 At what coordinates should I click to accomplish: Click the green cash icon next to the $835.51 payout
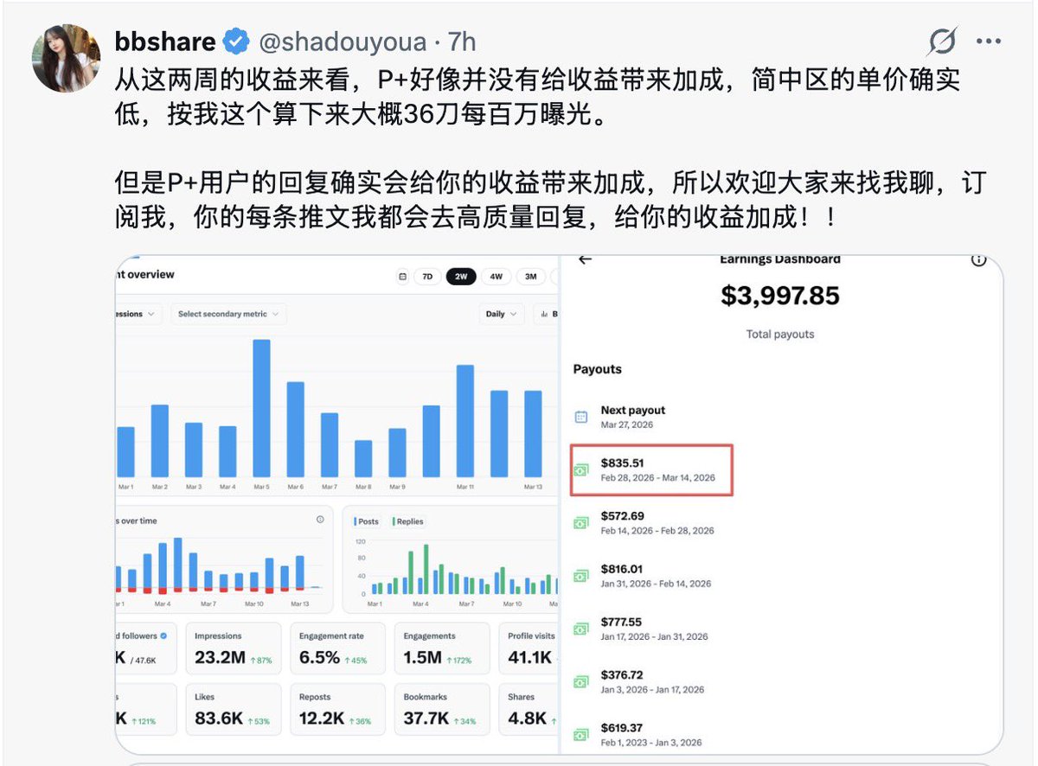pyautogui.click(x=580, y=468)
